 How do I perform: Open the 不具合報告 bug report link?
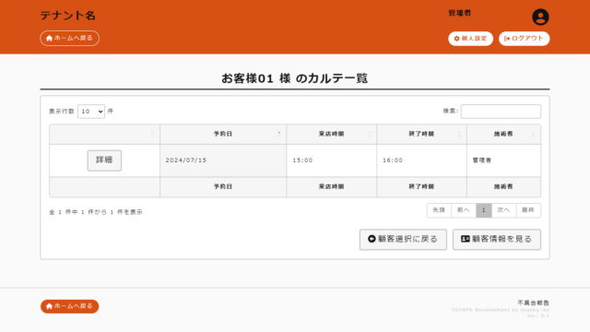(533, 302)
